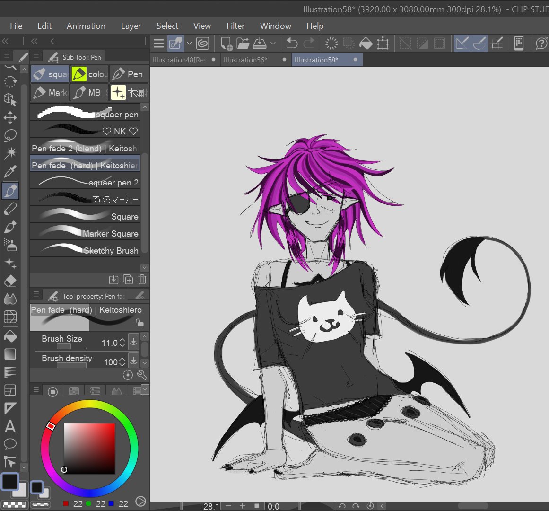Click the Undo arrow in the command bar
The height and width of the screenshot is (511, 549).
coord(292,44)
